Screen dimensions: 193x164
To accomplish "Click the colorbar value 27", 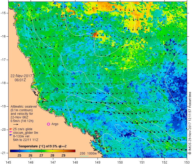I will coord(41,156).
